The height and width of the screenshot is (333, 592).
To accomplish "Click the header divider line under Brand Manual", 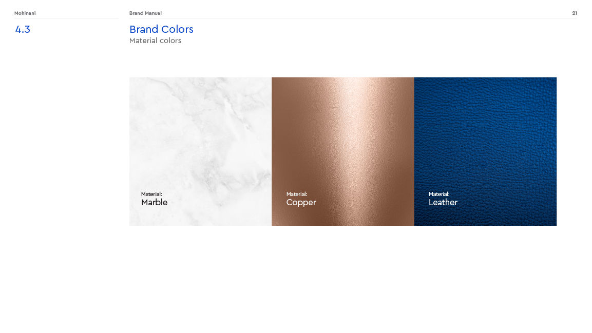I will [353, 18].
